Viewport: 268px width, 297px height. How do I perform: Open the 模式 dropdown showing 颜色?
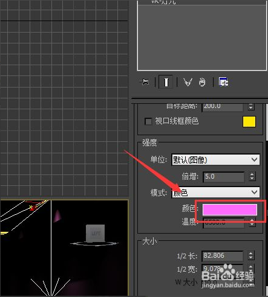point(215,193)
